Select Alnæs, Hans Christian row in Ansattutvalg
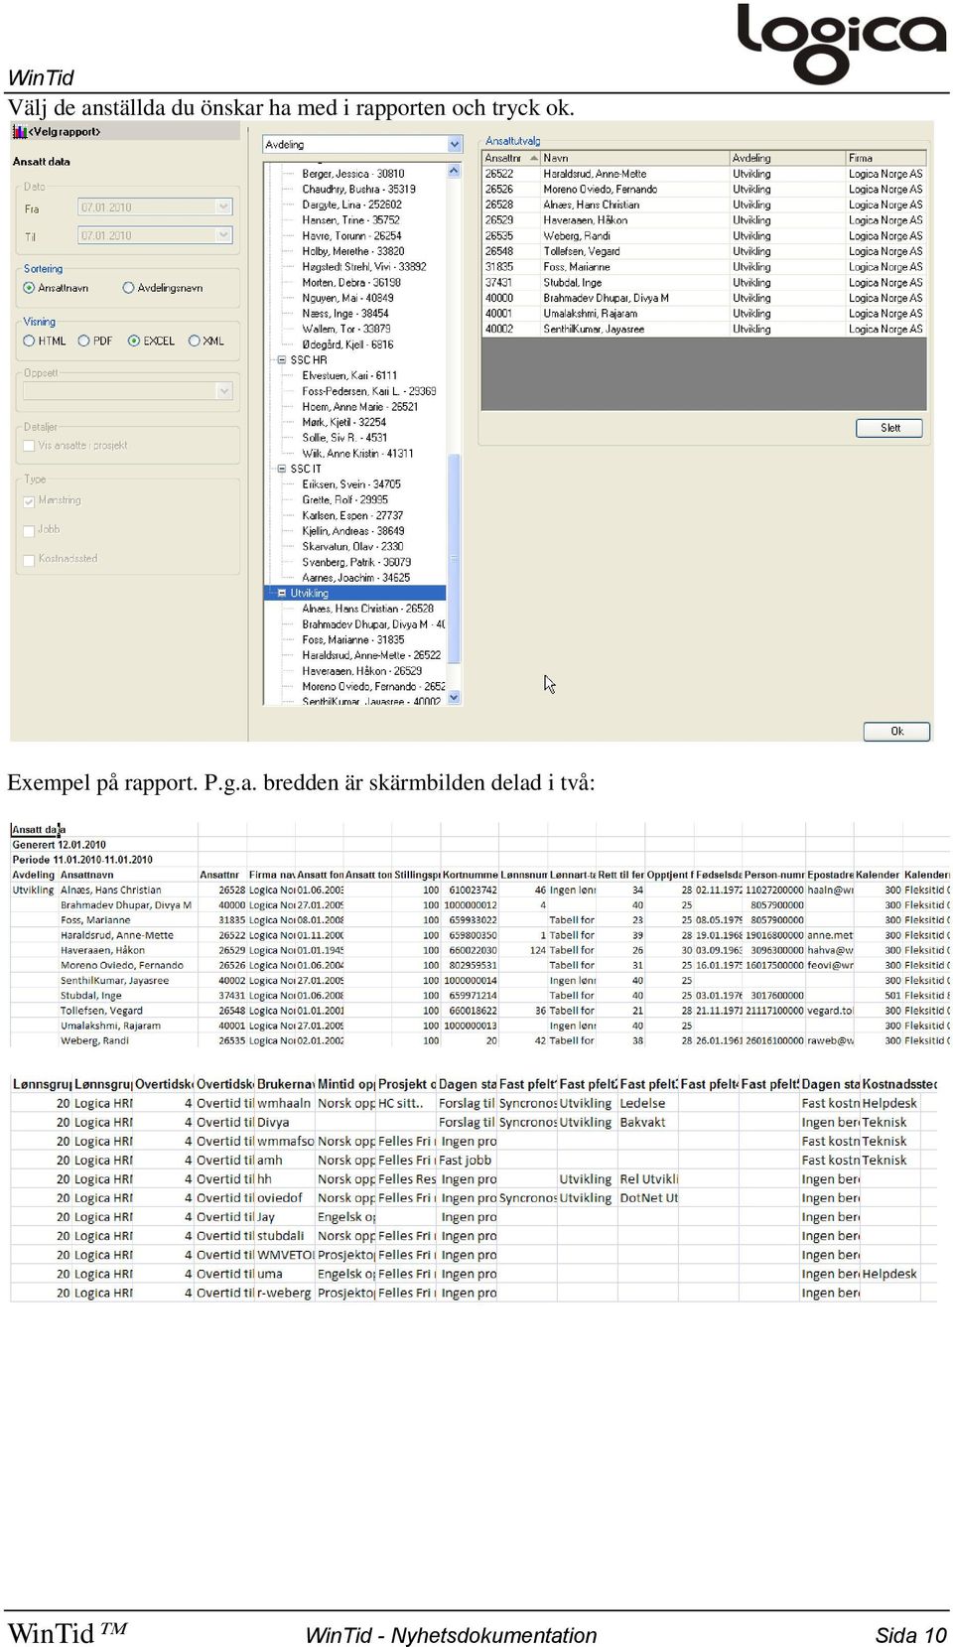This screenshot has height=1647, width=953. tap(704, 205)
